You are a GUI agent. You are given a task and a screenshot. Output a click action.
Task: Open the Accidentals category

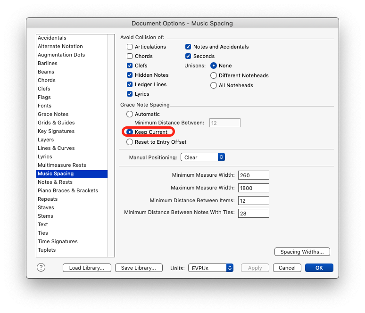coord(52,38)
